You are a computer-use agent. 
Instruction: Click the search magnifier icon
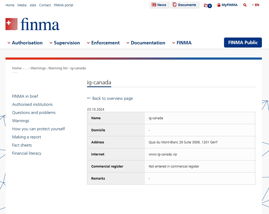[245, 5]
